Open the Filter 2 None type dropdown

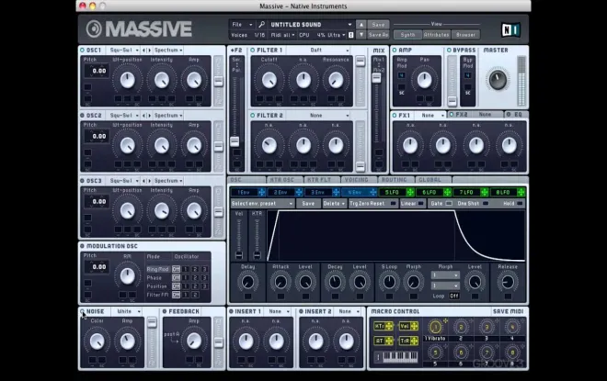pyautogui.click(x=318, y=116)
